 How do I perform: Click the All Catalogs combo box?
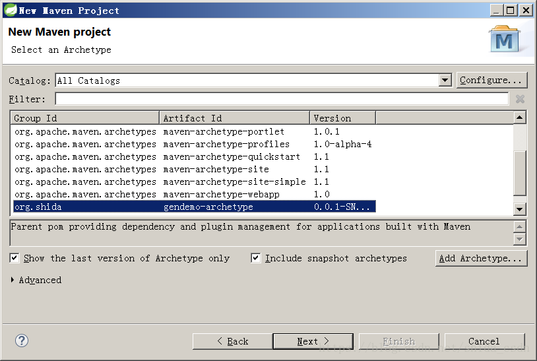pos(253,80)
